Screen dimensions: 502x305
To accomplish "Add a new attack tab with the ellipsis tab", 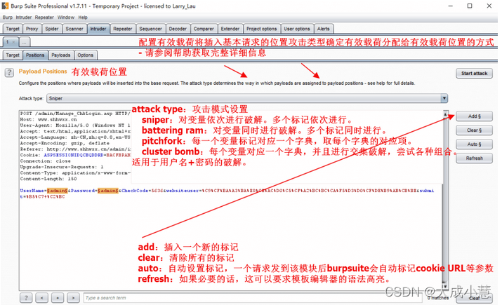I will click(x=25, y=42).
